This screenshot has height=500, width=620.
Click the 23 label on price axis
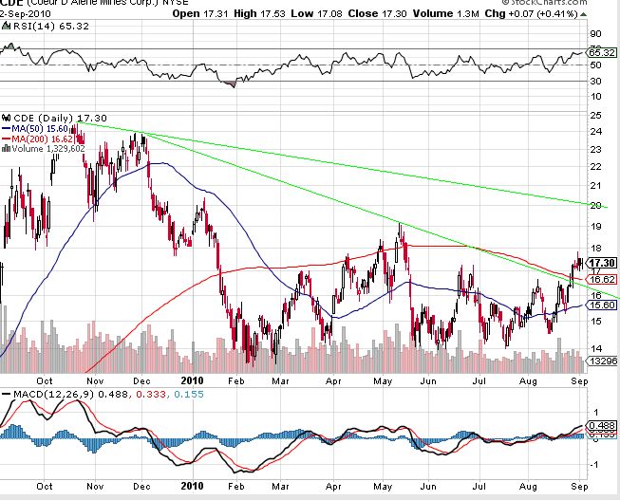[x=595, y=149]
